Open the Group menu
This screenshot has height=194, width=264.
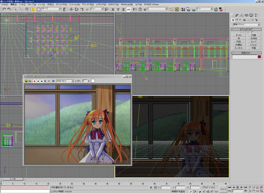click(x=32, y=5)
